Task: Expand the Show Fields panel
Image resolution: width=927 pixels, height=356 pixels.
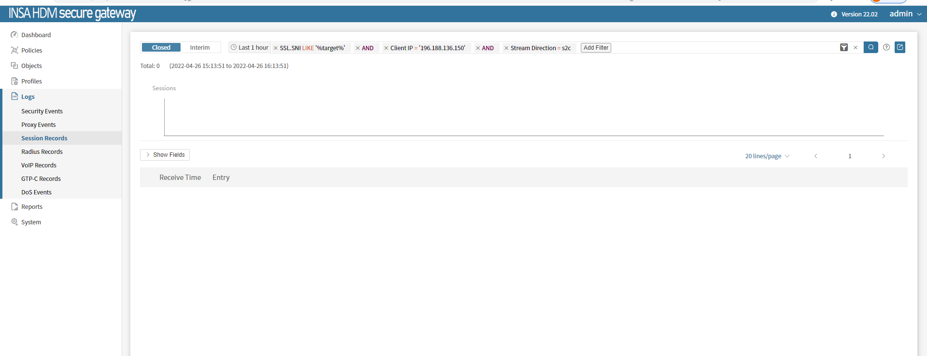Action: (165, 155)
